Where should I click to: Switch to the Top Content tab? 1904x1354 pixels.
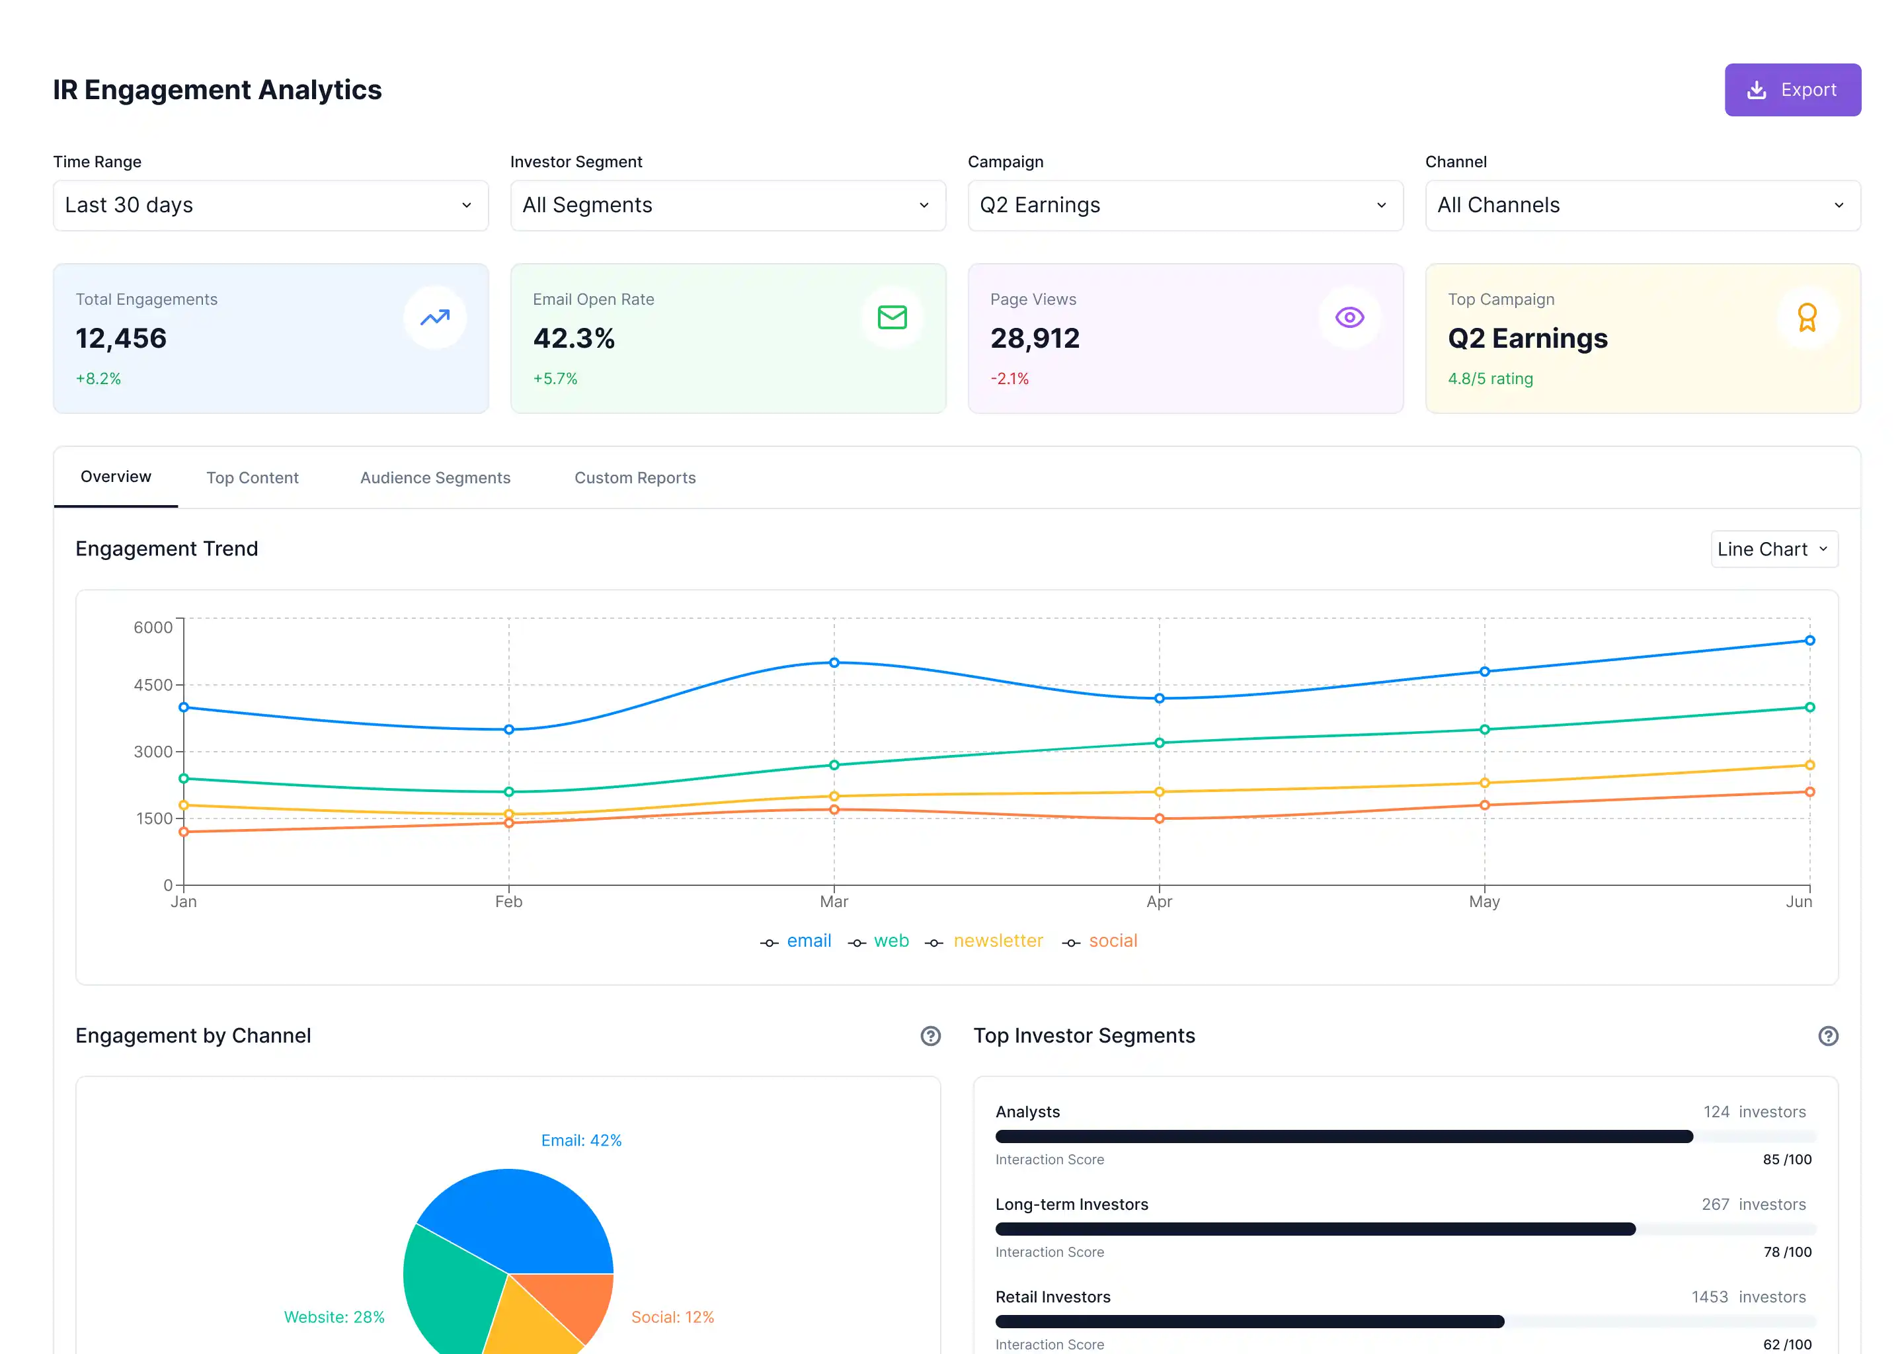pos(253,477)
